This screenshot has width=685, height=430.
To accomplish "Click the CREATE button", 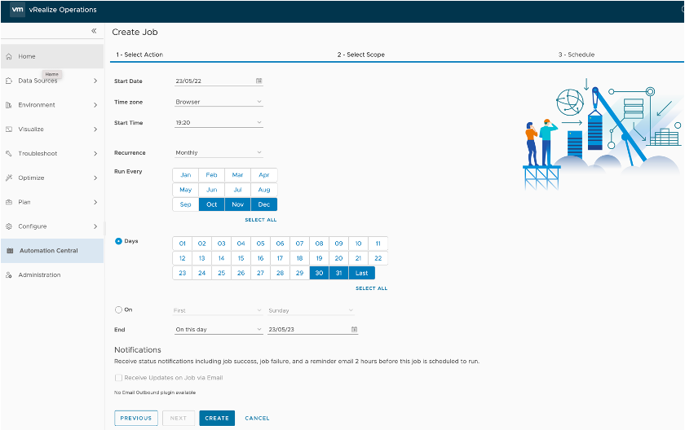I will pos(217,418).
